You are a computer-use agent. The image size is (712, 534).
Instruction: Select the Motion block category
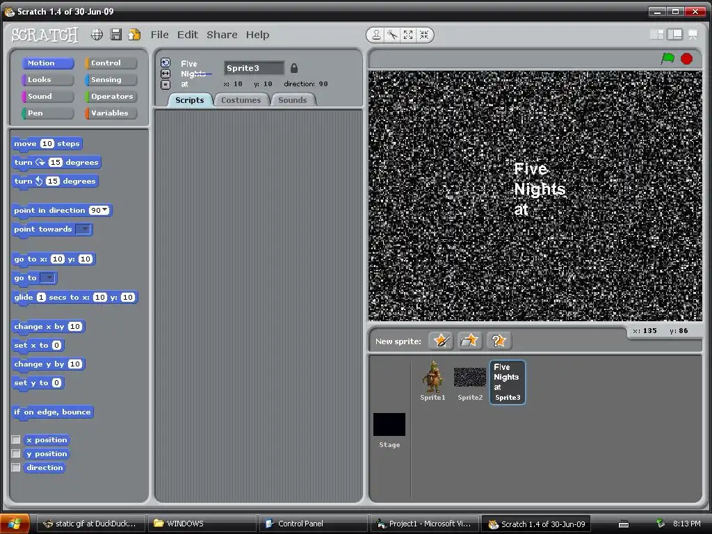click(48, 63)
